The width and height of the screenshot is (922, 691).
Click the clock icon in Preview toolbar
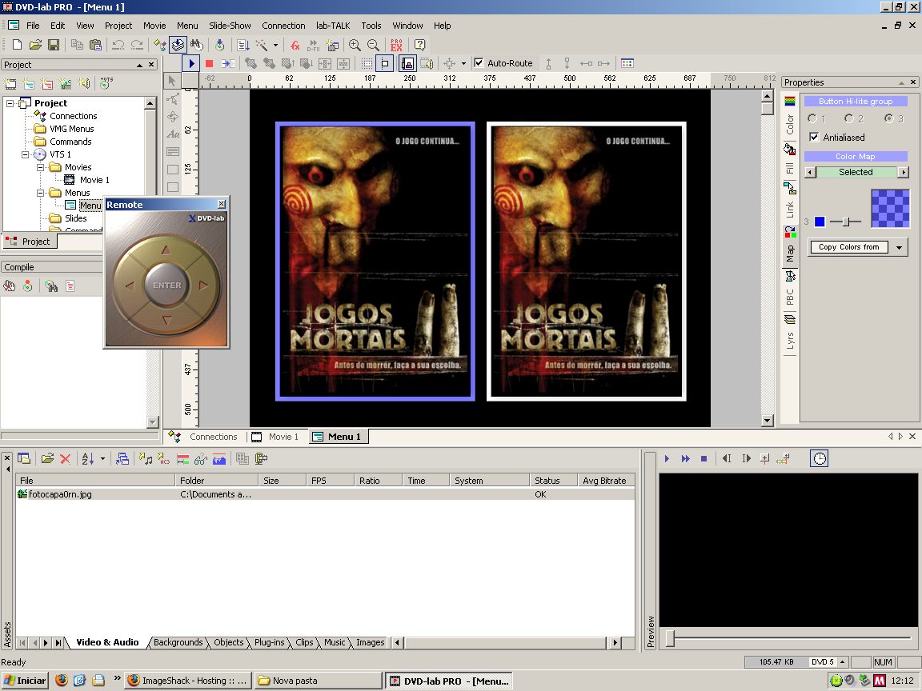click(x=819, y=458)
